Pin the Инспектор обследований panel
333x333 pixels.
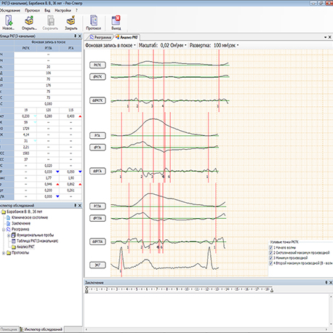click(76, 205)
